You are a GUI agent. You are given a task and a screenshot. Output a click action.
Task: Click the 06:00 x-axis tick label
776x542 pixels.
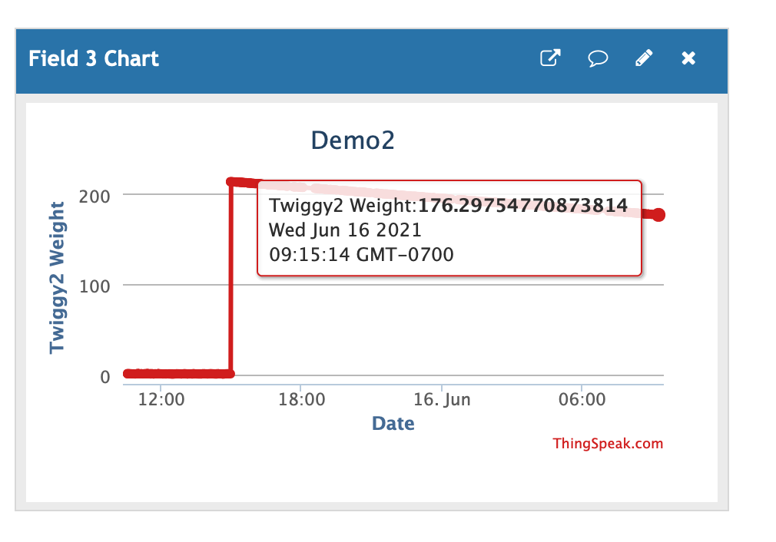pos(582,400)
